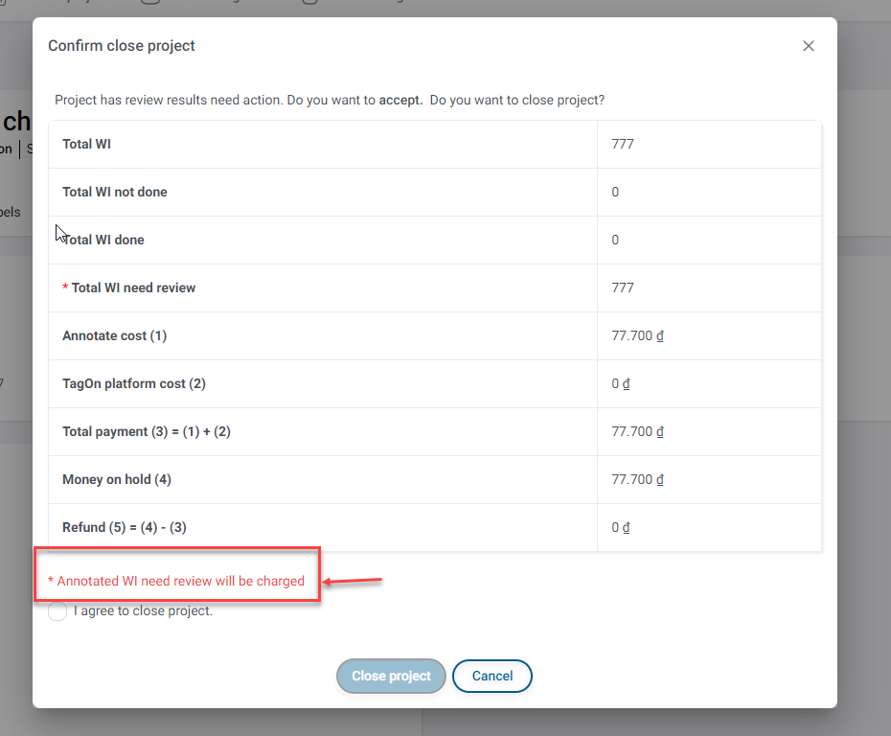Click the bold word accept in the message
The image size is (891, 736).
400,100
